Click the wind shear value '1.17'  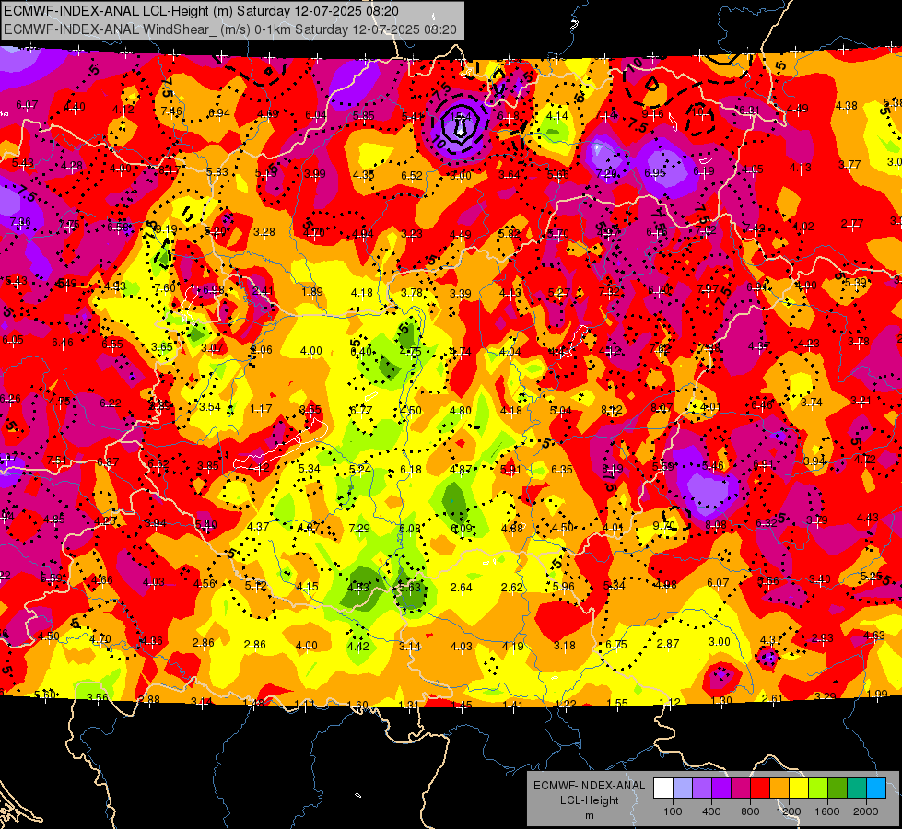(261, 409)
